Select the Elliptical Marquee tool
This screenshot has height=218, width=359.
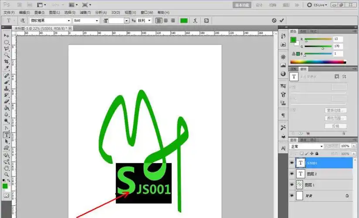pos(7,42)
